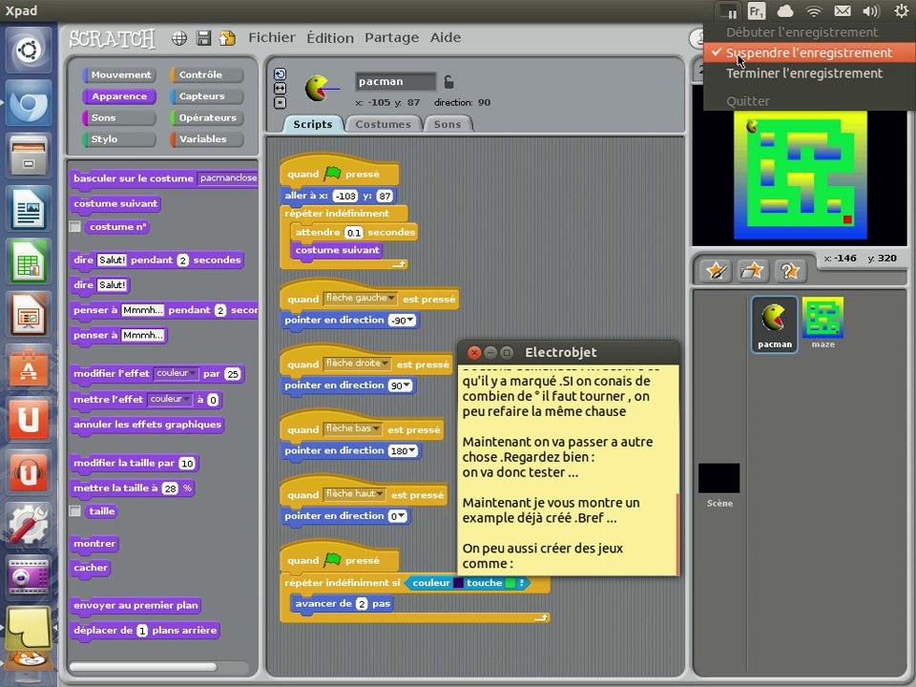The width and height of the screenshot is (916, 687).
Task: Select the Contrôle block category
Action: tap(207, 74)
